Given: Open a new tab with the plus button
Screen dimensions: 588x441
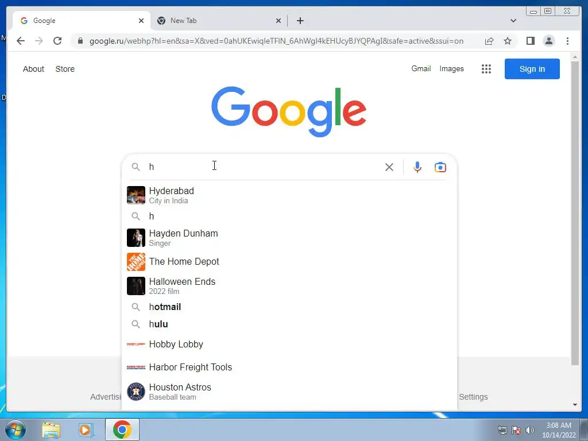Looking at the screenshot, I should point(300,21).
